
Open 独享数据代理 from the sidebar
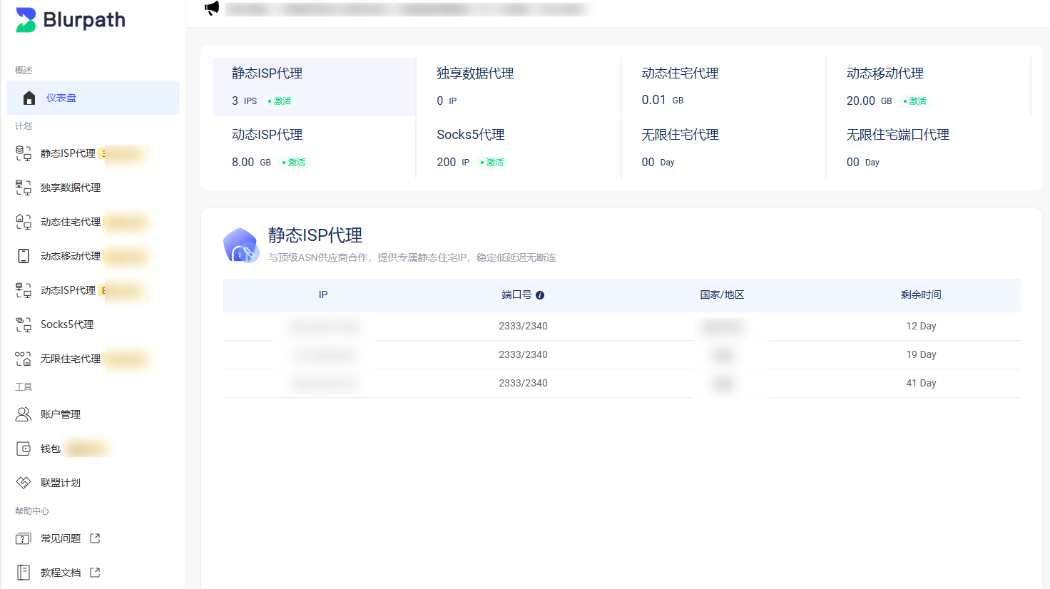(x=69, y=188)
